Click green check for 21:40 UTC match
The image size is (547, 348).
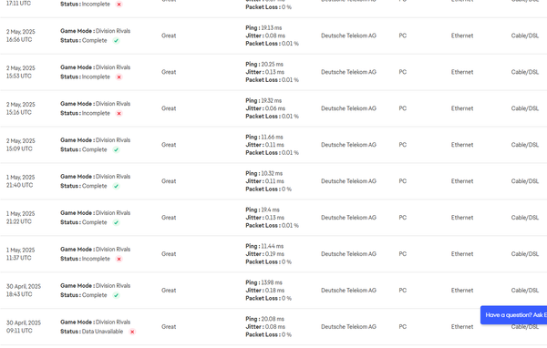tap(116, 186)
